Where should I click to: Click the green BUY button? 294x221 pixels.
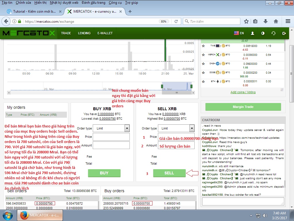(104, 173)
